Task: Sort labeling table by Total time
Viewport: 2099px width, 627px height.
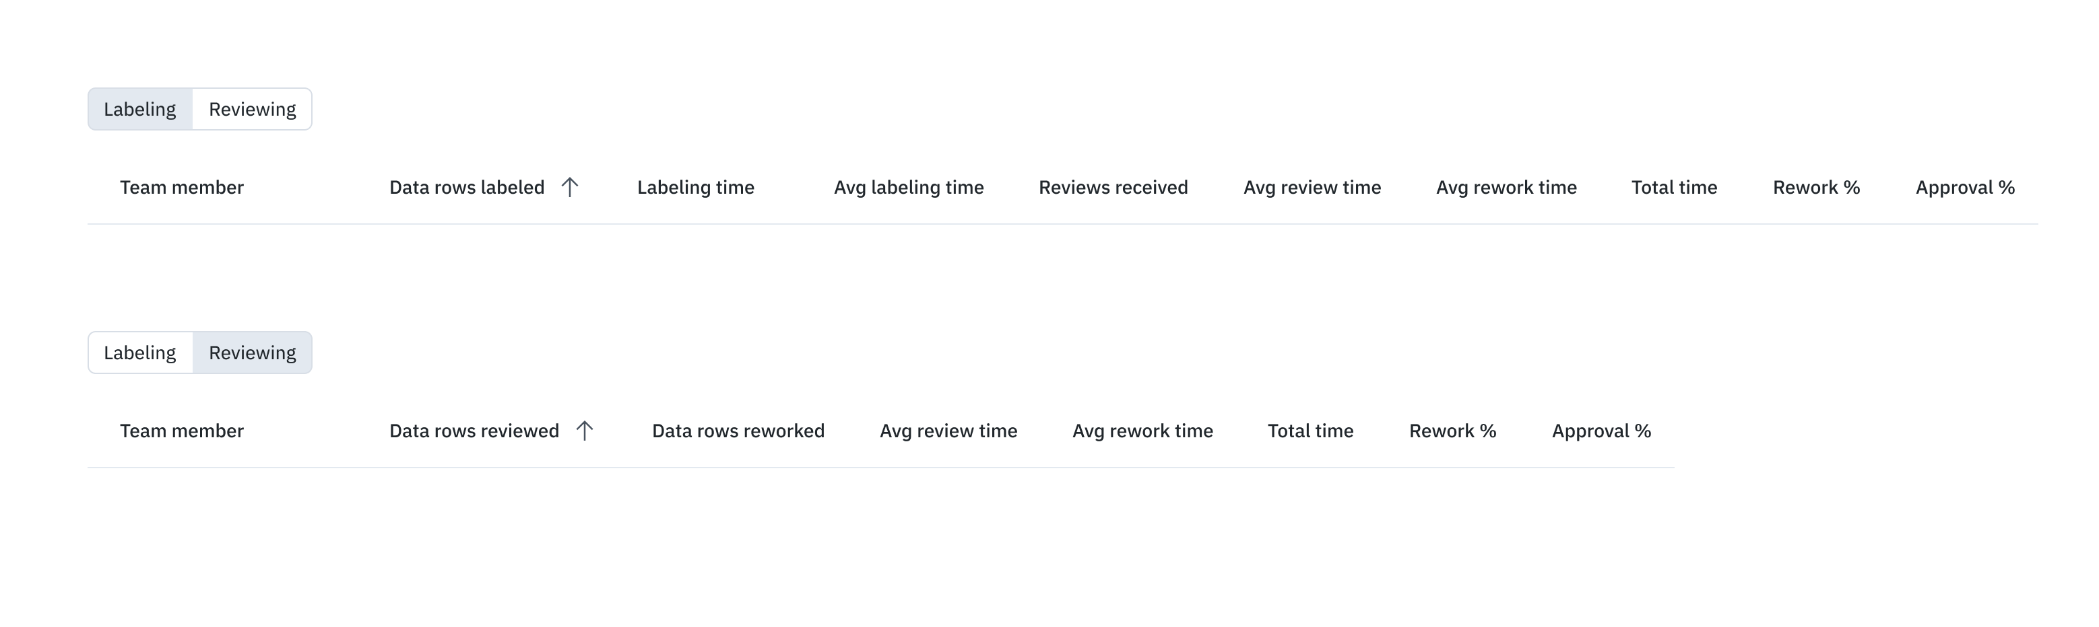Action: coord(1674,187)
